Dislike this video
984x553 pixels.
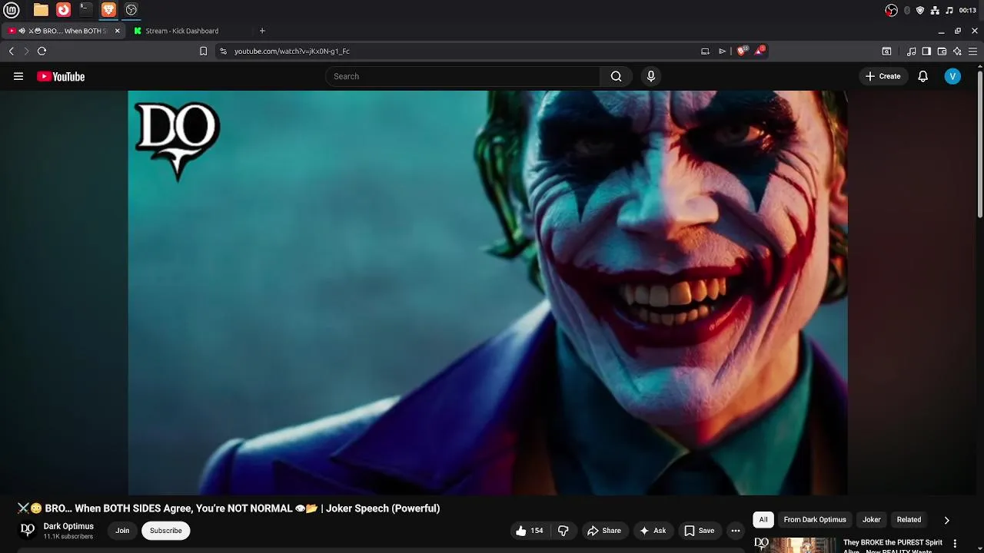click(x=563, y=531)
